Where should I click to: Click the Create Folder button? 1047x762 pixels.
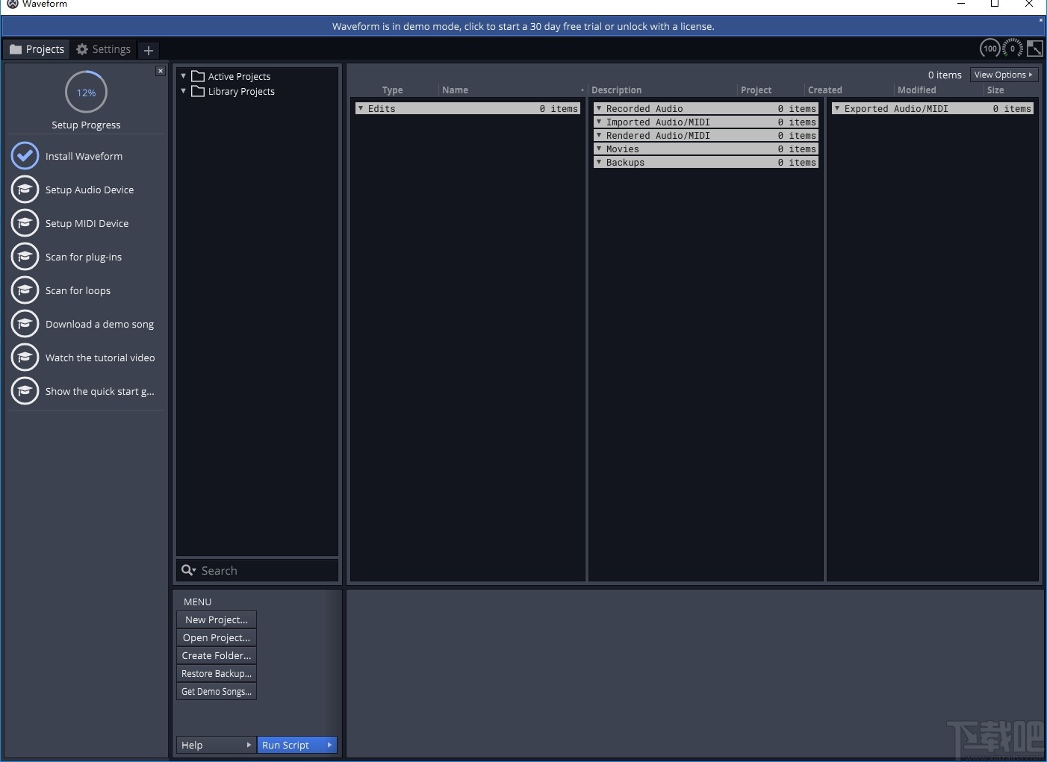(217, 655)
